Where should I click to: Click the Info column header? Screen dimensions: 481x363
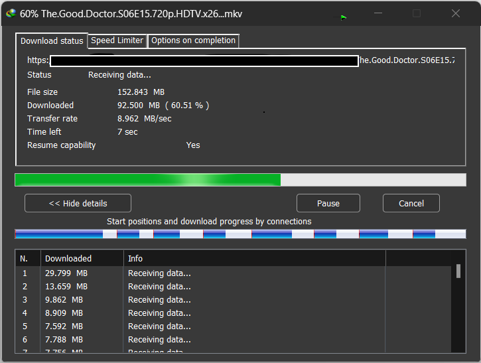pyautogui.click(x=255, y=258)
